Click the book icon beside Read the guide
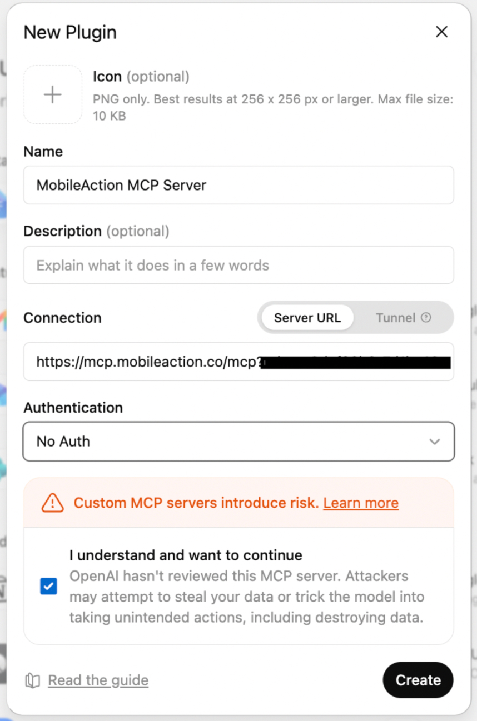Image resolution: width=477 pixels, height=721 pixels. coord(33,680)
